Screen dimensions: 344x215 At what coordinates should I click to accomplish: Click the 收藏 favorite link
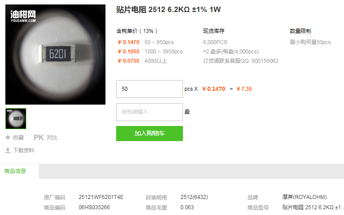18,138
